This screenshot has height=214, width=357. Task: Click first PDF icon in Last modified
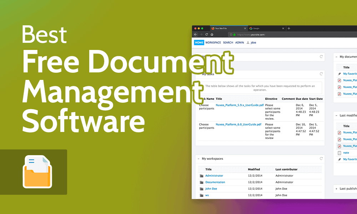(339, 133)
